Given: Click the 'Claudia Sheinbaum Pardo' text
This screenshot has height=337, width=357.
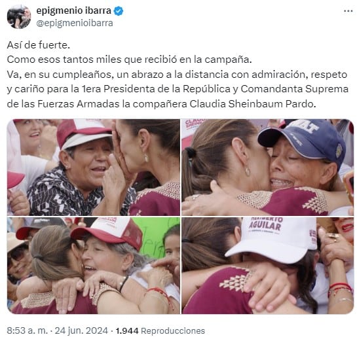Looking at the screenshot, I should pyautogui.click(x=253, y=104).
